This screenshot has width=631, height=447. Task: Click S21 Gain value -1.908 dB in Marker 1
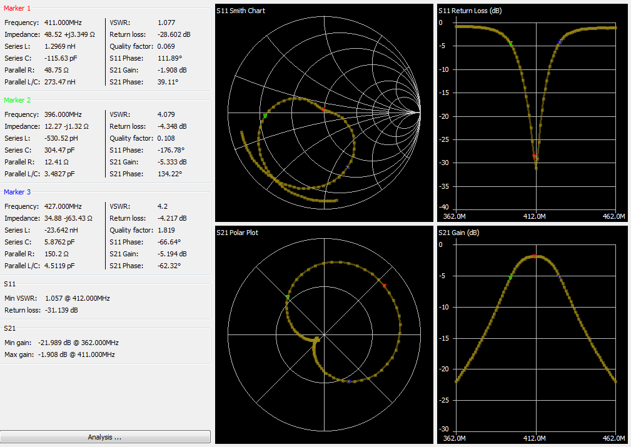click(172, 69)
